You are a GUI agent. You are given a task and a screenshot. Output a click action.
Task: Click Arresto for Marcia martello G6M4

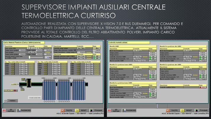193,79
